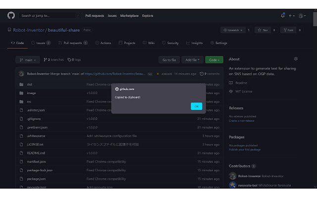
Task: Open the About settings gear icon
Action: pos(296,59)
